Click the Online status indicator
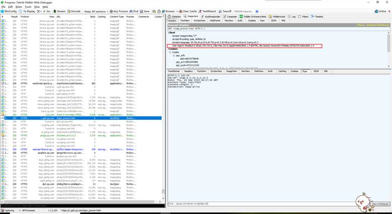The image size is (392, 214). point(380,11)
